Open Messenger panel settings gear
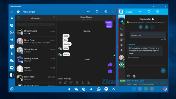The height and width of the screenshot is (99, 176). tap(106, 12)
